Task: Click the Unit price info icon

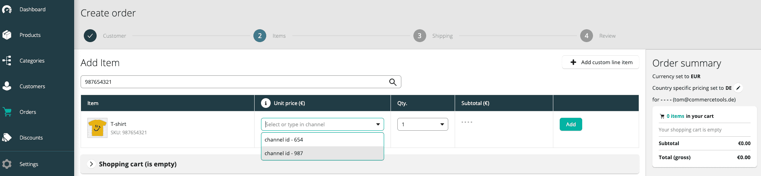Action: coord(265,103)
